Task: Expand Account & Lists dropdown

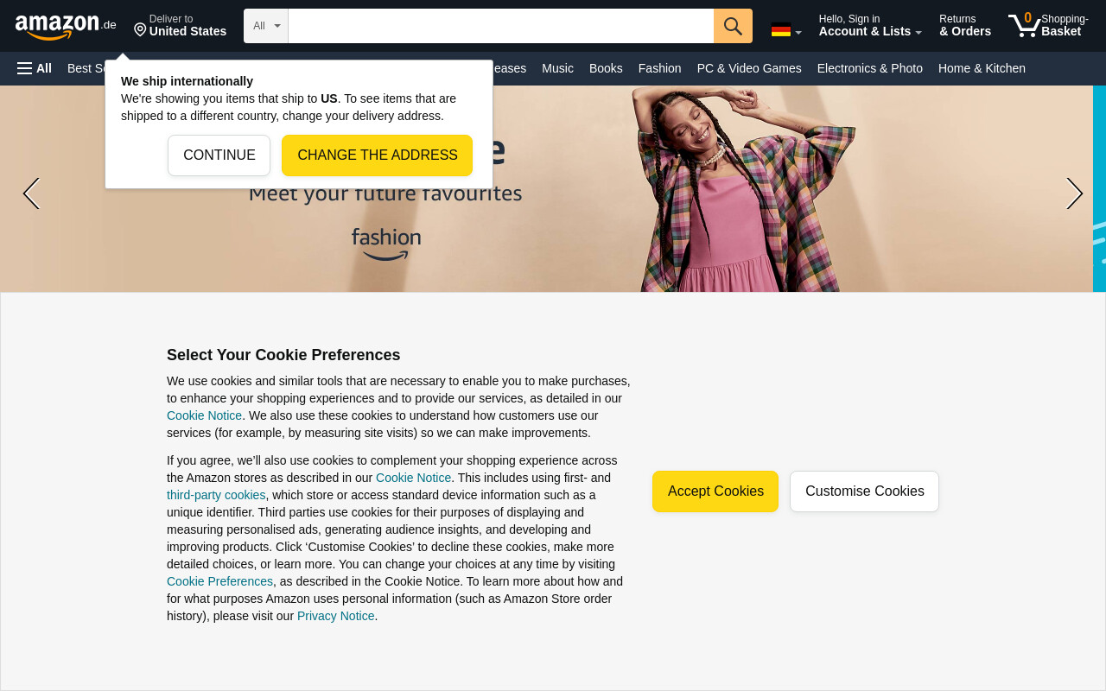Action: [x=870, y=25]
